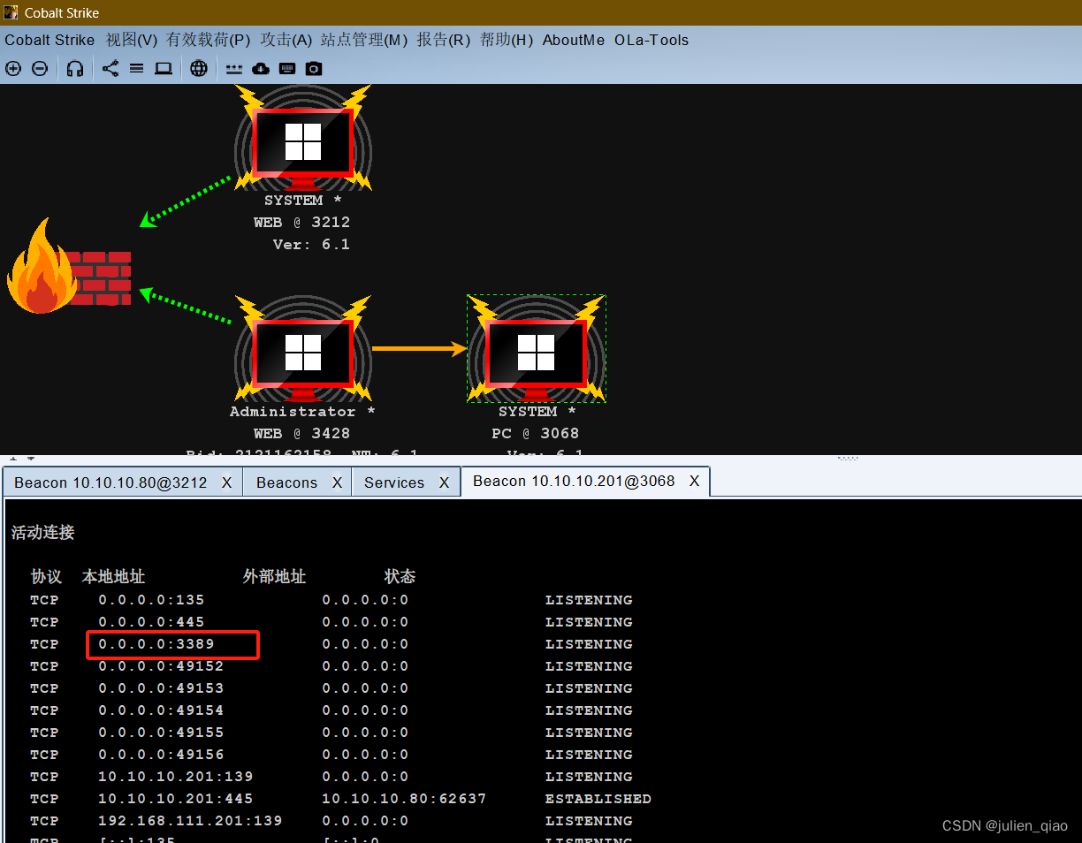Viewport: 1082px width, 843px height.
Task: Open screenshots camera icon
Action: click(x=314, y=68)
